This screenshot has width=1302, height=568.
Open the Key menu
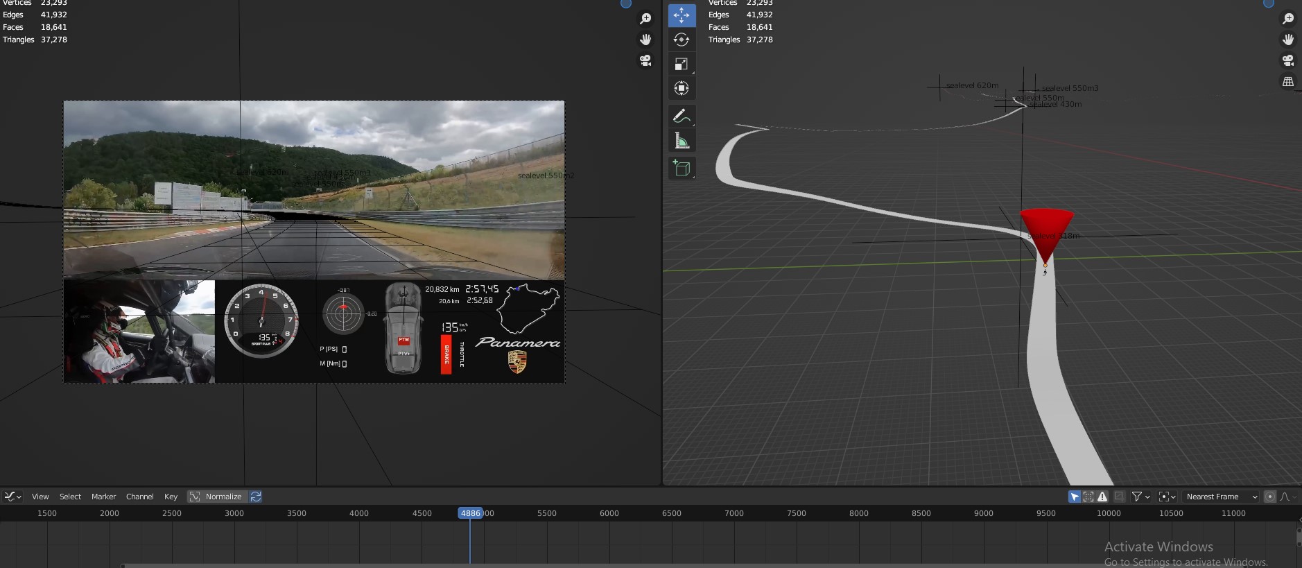(x=171, y=497)
